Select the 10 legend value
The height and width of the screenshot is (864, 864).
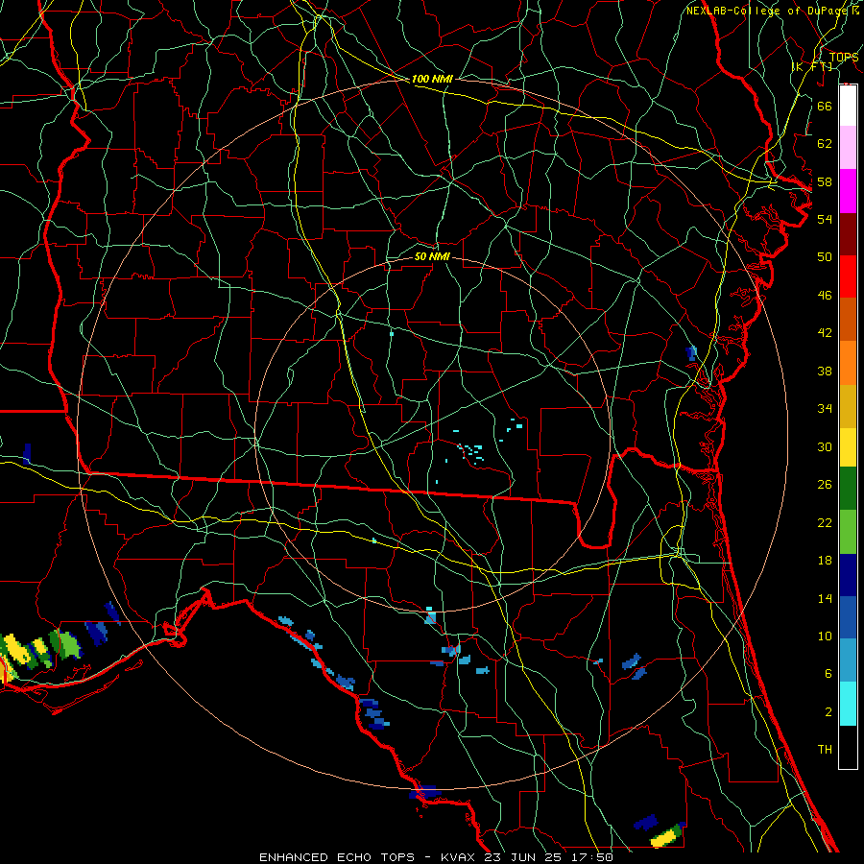[825, 636]
